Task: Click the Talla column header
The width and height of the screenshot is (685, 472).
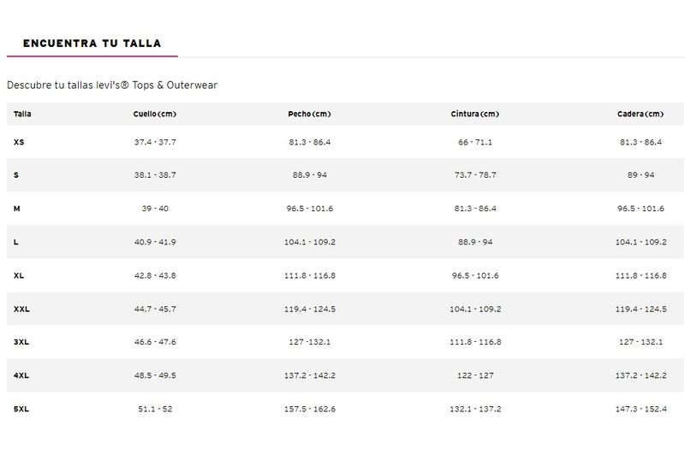Action: click(x=22, y=114)
